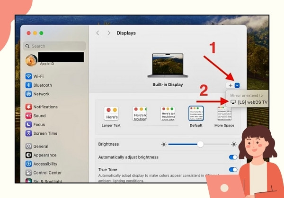The width and height of the screenshot is (284, 198).
Task: Click the General gear icon
Action: click(28, 146)
